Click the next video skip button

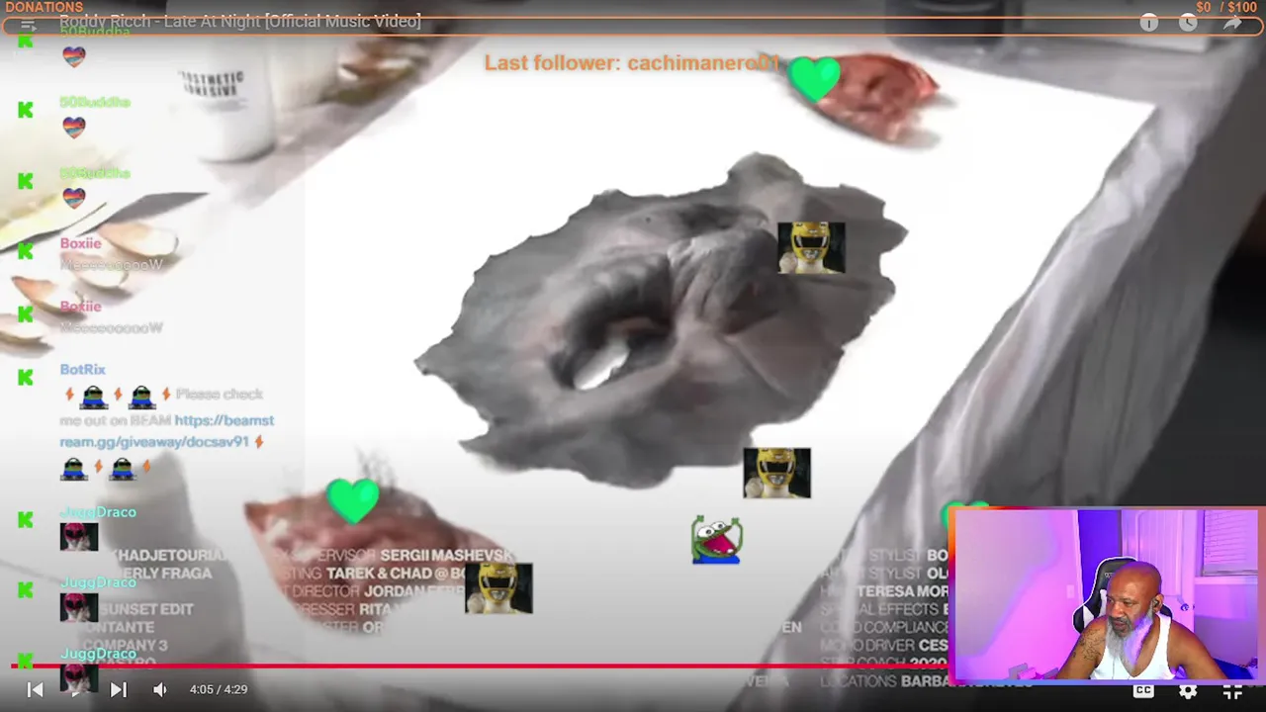click(118, 690)
